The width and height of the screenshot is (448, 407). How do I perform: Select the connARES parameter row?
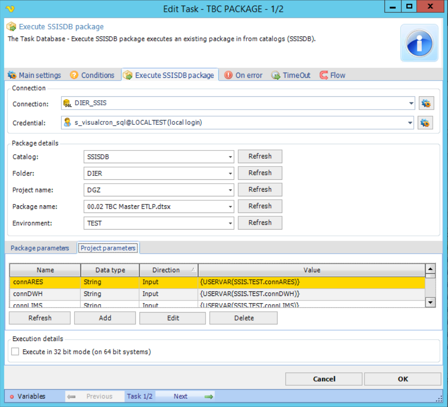tap(217, 282)
